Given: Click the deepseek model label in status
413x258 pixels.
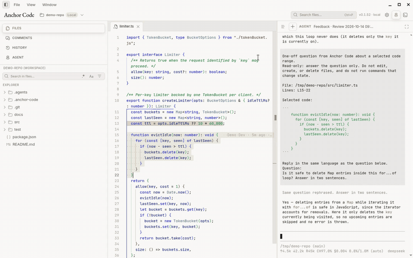Looking at the screenshot, I should coord(396,251).
